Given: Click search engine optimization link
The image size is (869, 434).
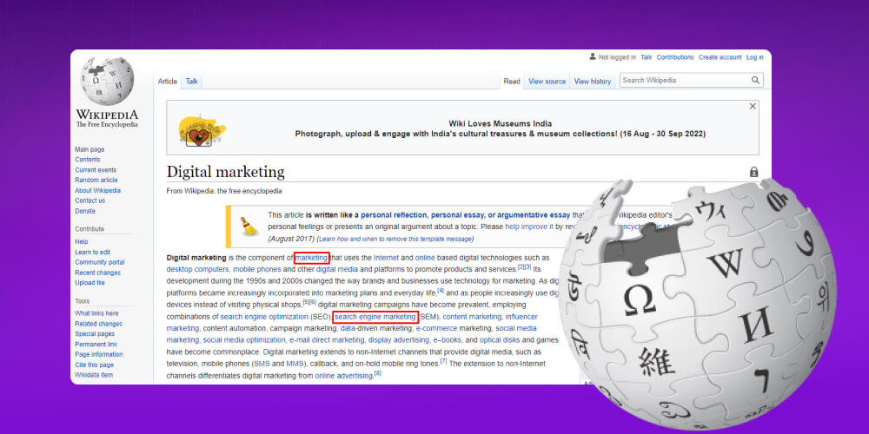Looking at the screenshot, I should click(264, 317).
